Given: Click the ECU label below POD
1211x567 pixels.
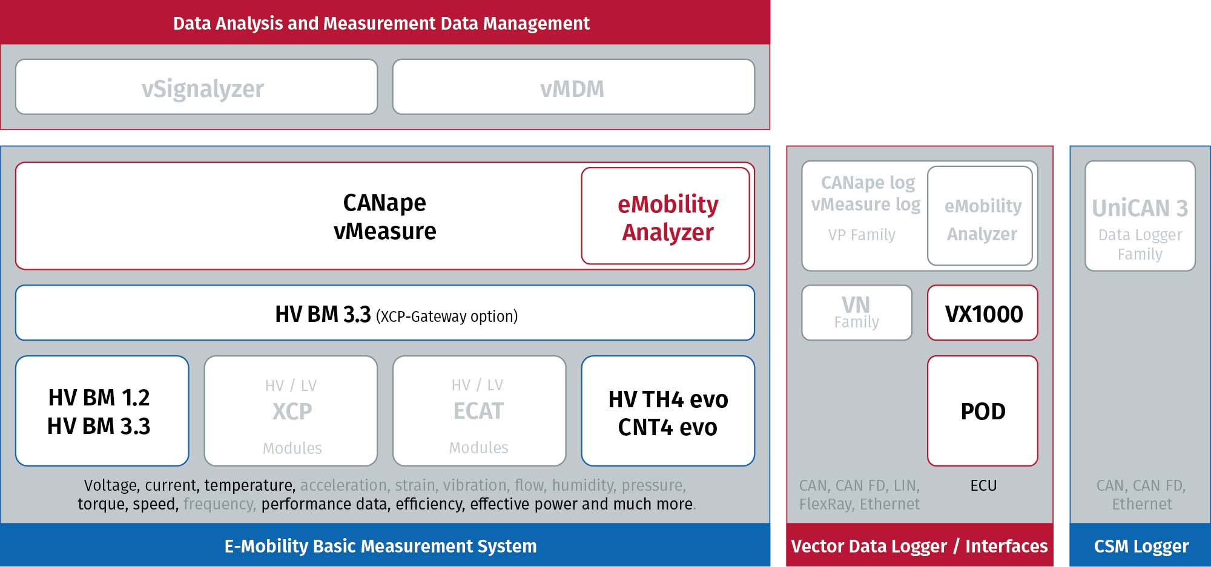Looking at the screenshot, I should tap(983, 485).
